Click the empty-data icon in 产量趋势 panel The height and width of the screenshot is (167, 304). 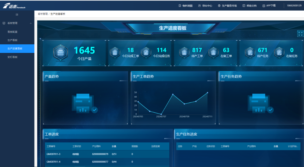tap(85, 103)
